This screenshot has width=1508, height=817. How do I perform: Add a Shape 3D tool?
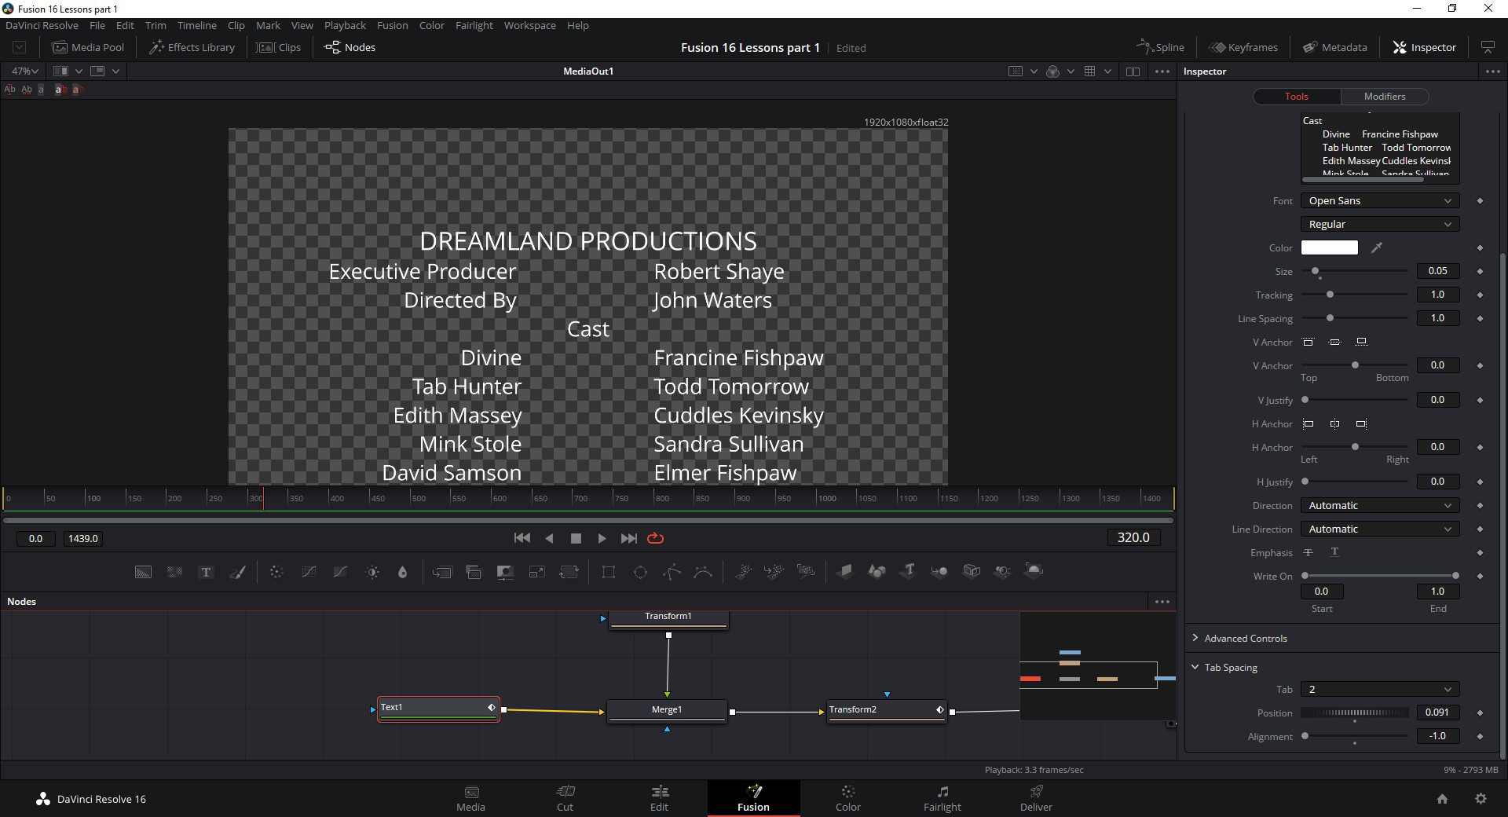pos(877,571)
